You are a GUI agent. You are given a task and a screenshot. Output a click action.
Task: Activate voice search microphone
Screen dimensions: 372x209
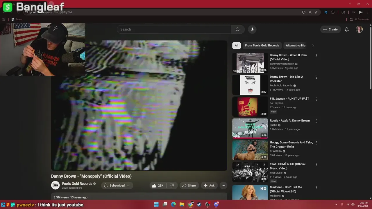pyautogui.click(x=252, y=29)
